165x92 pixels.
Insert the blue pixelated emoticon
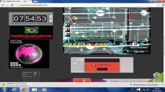pos(110,44)
